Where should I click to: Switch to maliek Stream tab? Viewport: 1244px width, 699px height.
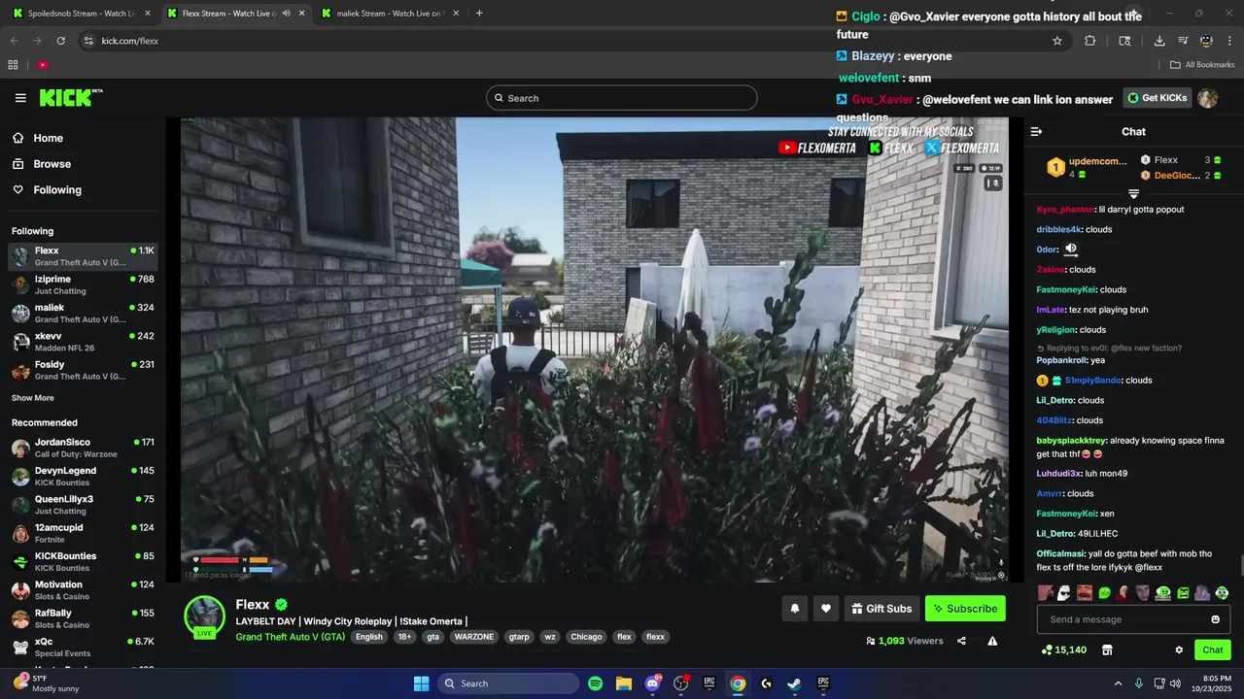pyautogui.click(x=389, y=14)
